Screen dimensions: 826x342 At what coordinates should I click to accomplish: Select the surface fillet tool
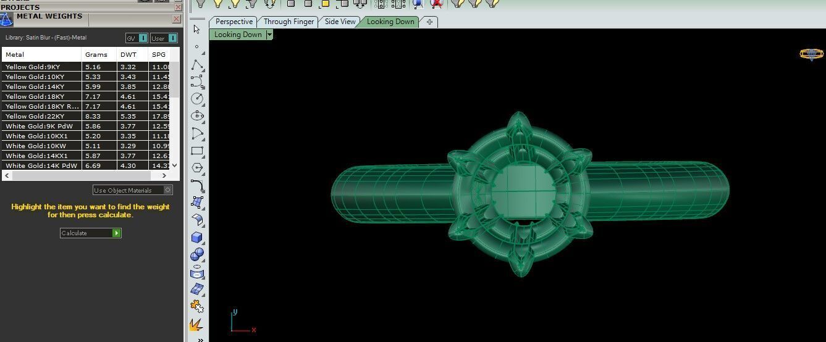196,219
